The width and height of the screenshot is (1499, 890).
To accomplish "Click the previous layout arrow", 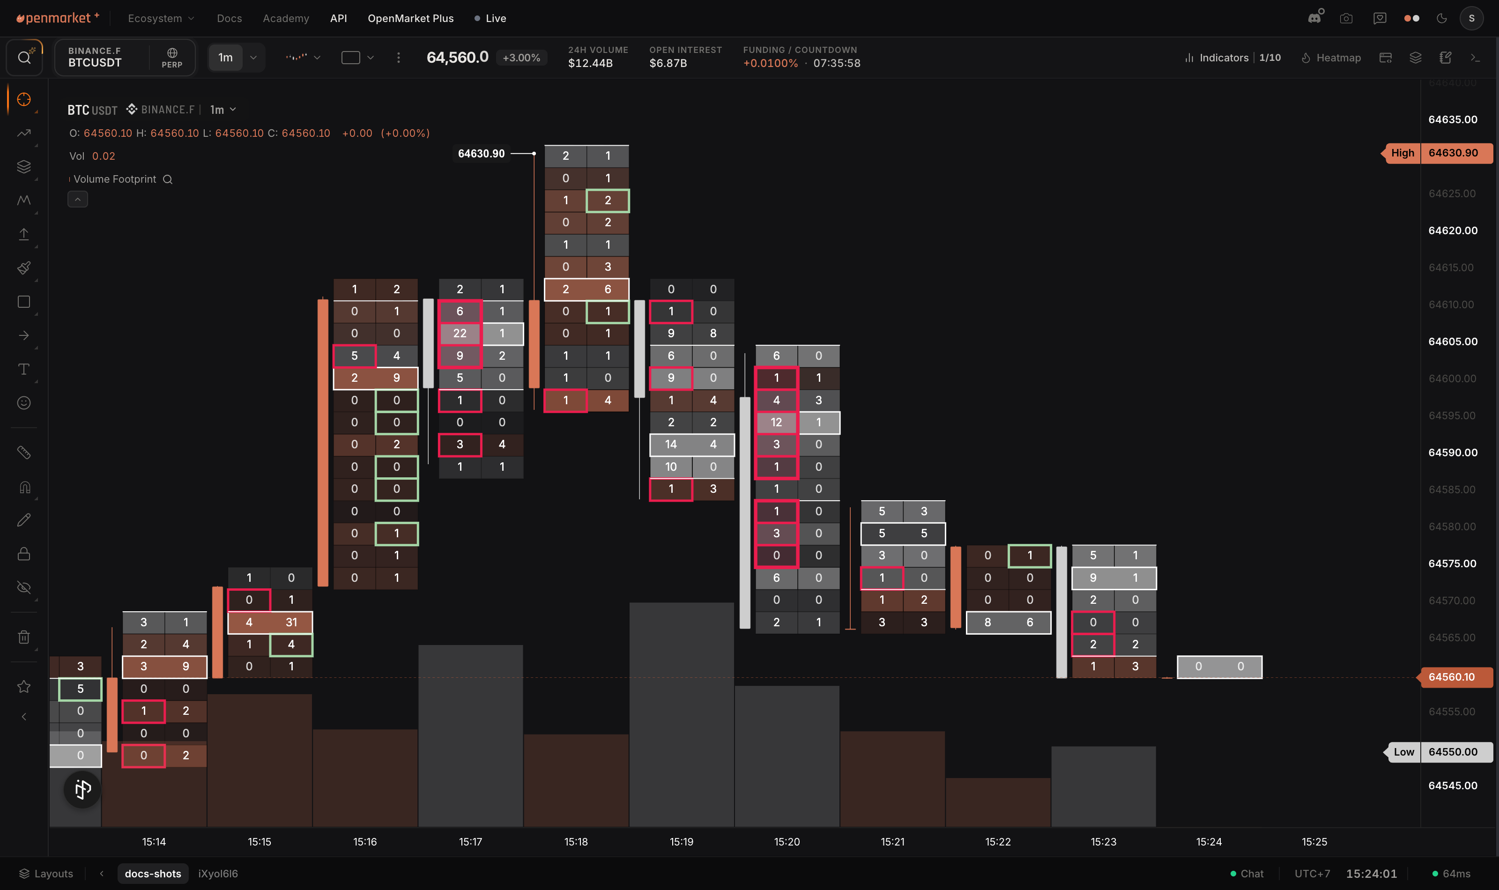I will click(x=102, y=873).
